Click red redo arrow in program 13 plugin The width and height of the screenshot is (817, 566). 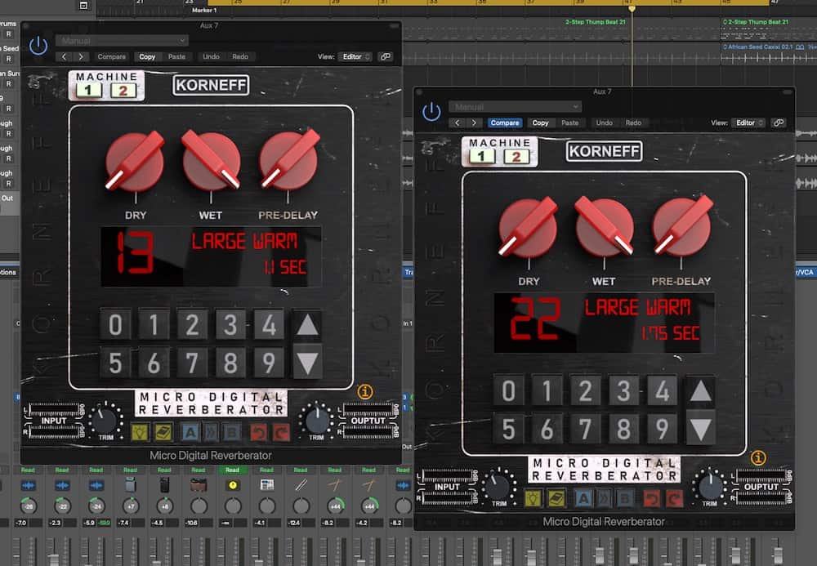(x=281, y=432)
